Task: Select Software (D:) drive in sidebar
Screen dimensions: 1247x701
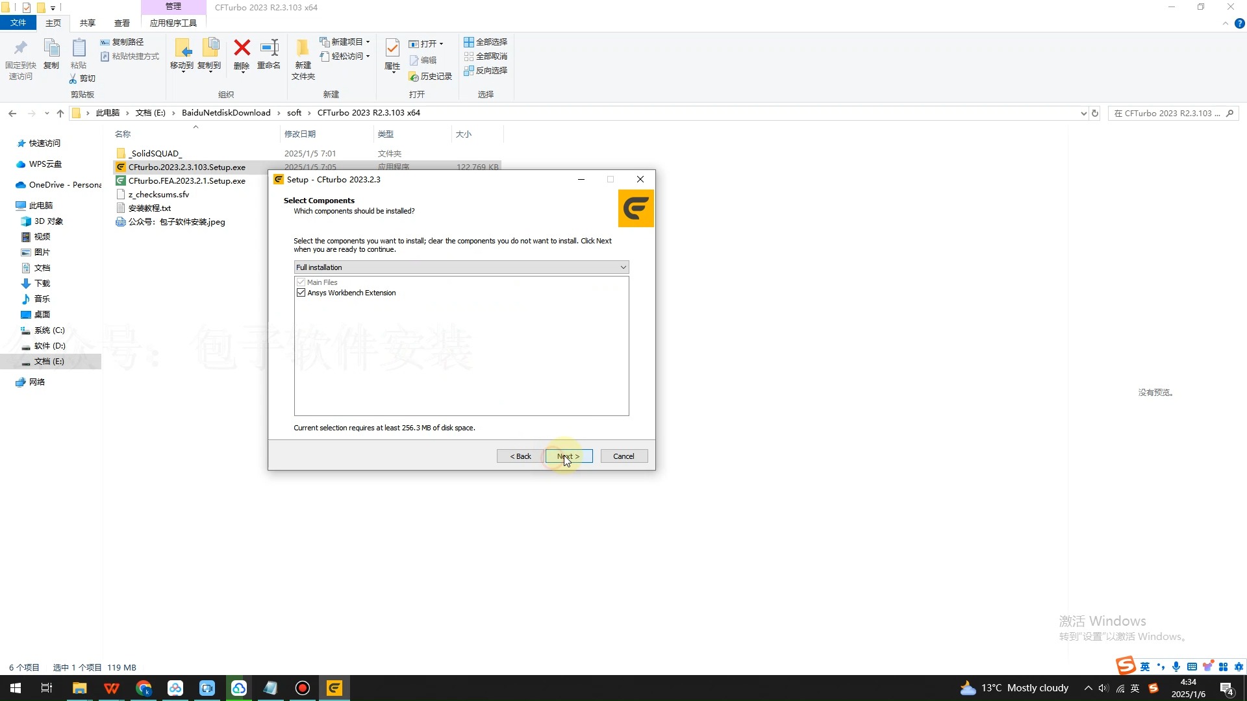Action: pyautogui.click(x=49, y=346)
